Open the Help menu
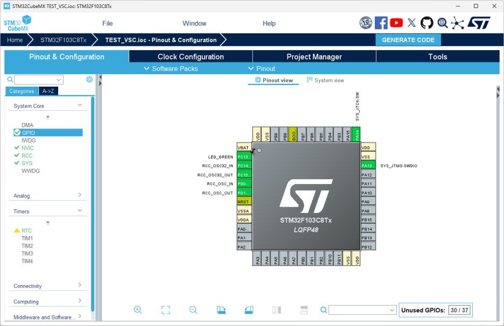 (269, 24)
